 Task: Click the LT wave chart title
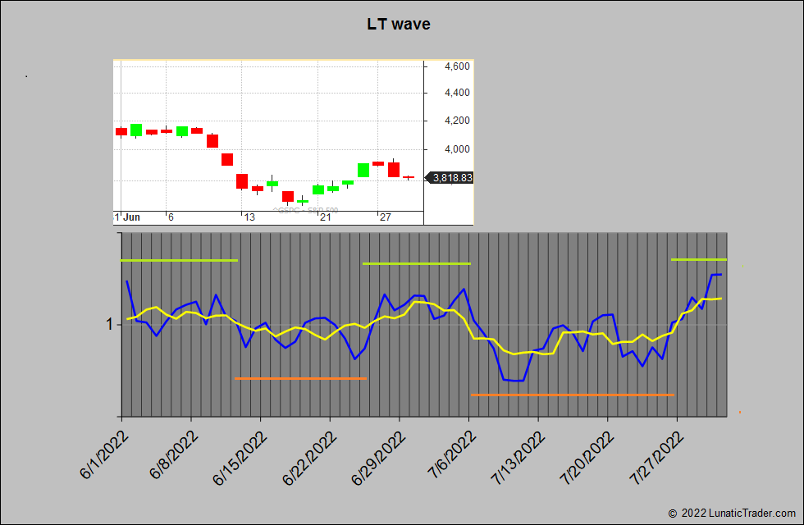[x=399, y=25]
